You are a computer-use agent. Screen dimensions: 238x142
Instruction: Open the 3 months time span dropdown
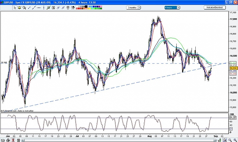coord(133,8)
